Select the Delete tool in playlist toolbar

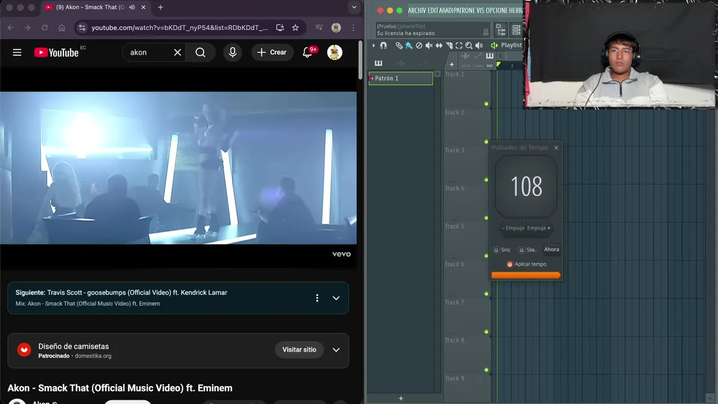click(x=419, y=45)
